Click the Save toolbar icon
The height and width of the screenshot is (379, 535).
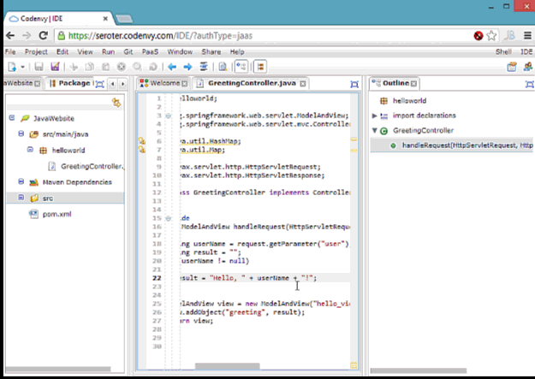coord(39,67)
